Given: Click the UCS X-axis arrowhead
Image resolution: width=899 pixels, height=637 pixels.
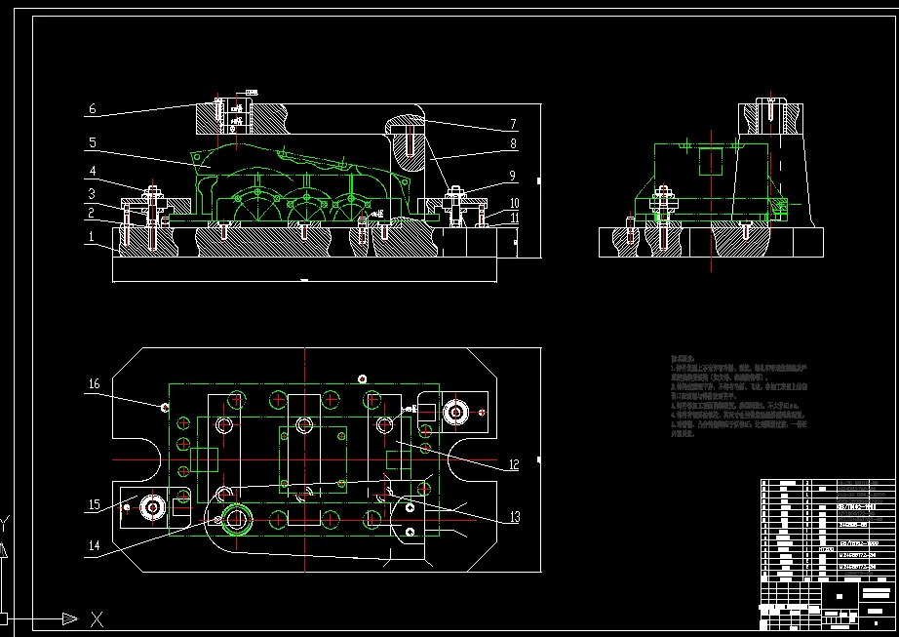Looking at the screenshot, I should point(70,618).
